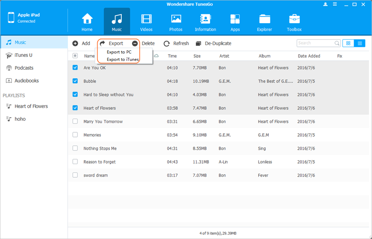372x239 pixels.
Task: Open the user account menu in title bar
Action: [326, 4]
